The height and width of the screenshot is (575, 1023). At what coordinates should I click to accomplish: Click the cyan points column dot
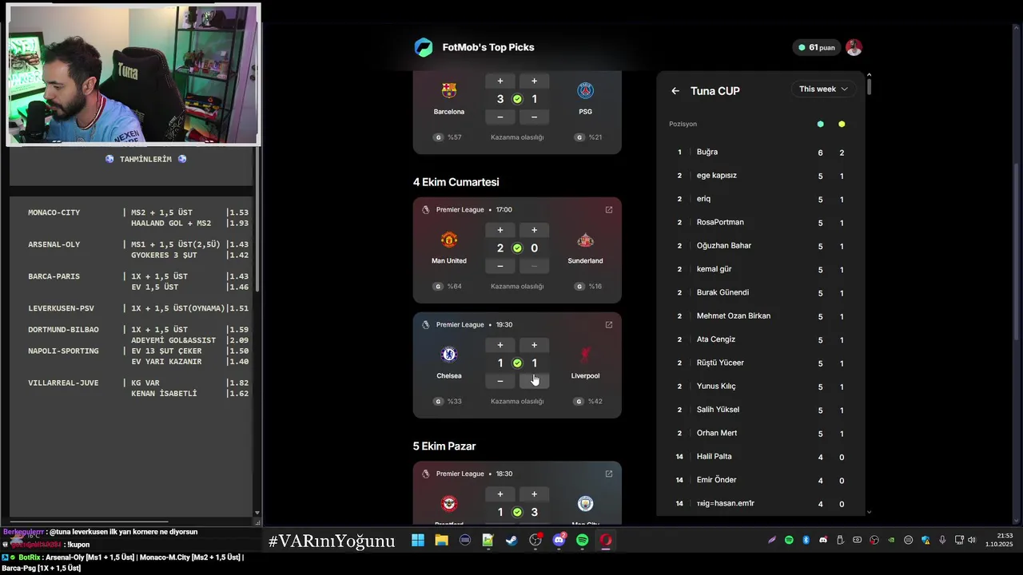click(820, 124)
